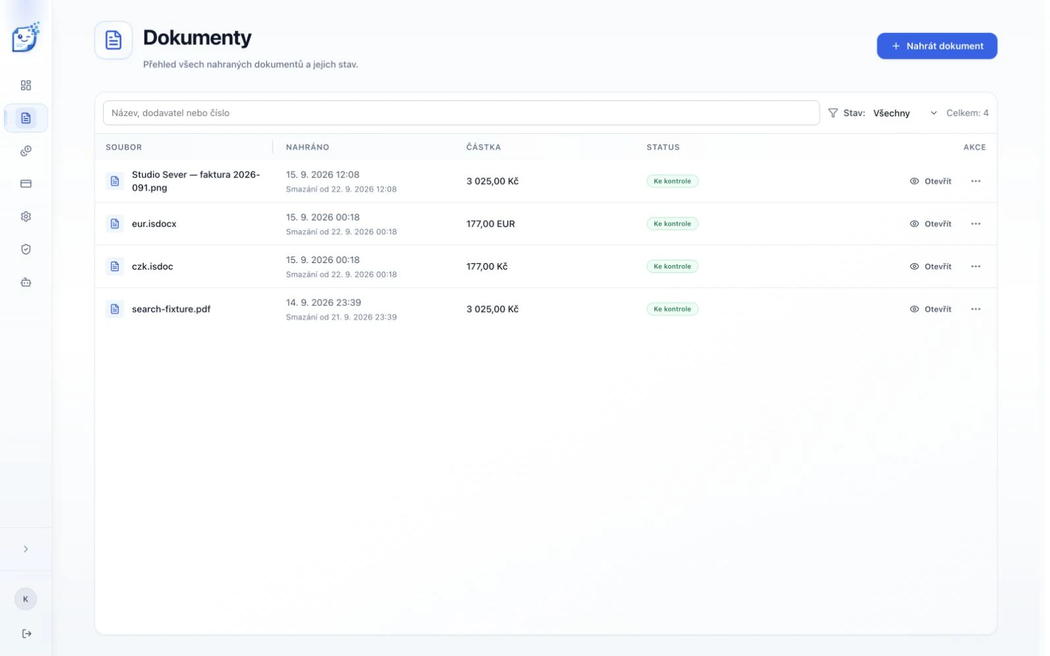Click file icon beside eur.isdocx

[115, 224]
